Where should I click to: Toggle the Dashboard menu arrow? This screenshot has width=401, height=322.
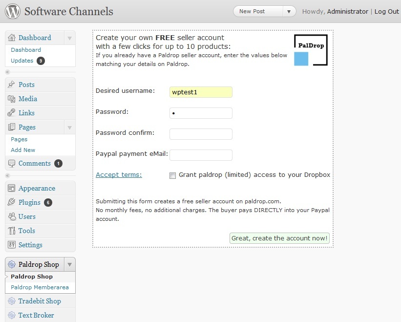[69, 38]
